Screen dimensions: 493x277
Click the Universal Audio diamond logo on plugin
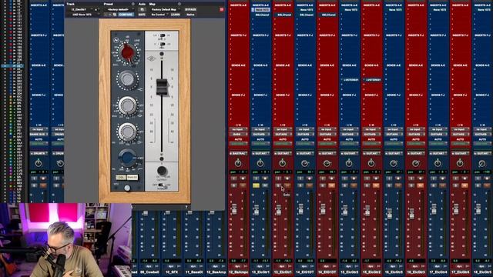coord(151,58)
